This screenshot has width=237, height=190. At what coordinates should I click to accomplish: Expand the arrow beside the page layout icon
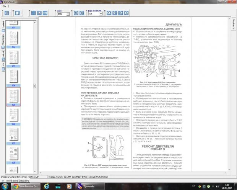tap(22, 13)
